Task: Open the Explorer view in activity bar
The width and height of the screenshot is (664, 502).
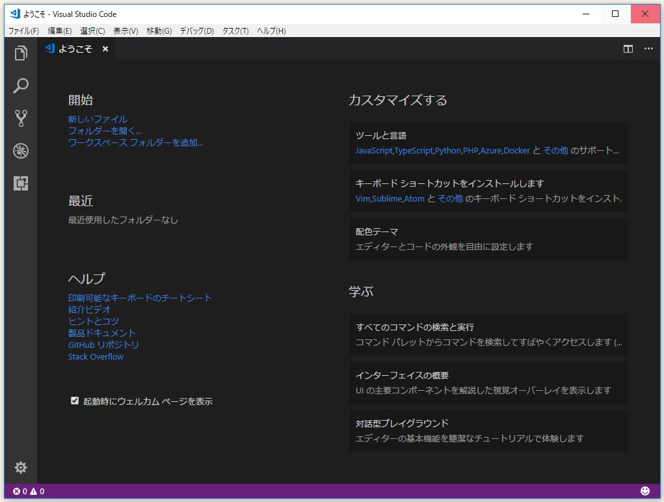Action: (21, 53)
